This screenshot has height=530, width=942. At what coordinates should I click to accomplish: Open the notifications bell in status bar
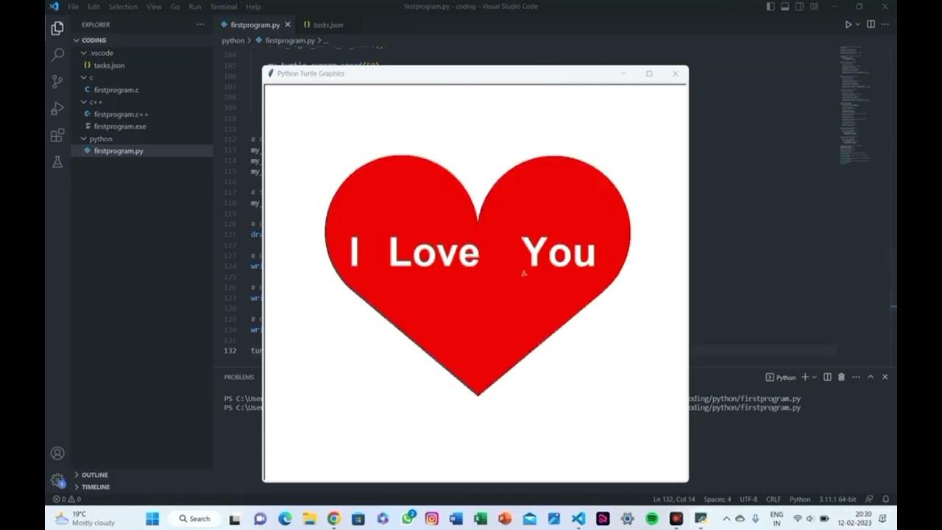pos(886,499)
